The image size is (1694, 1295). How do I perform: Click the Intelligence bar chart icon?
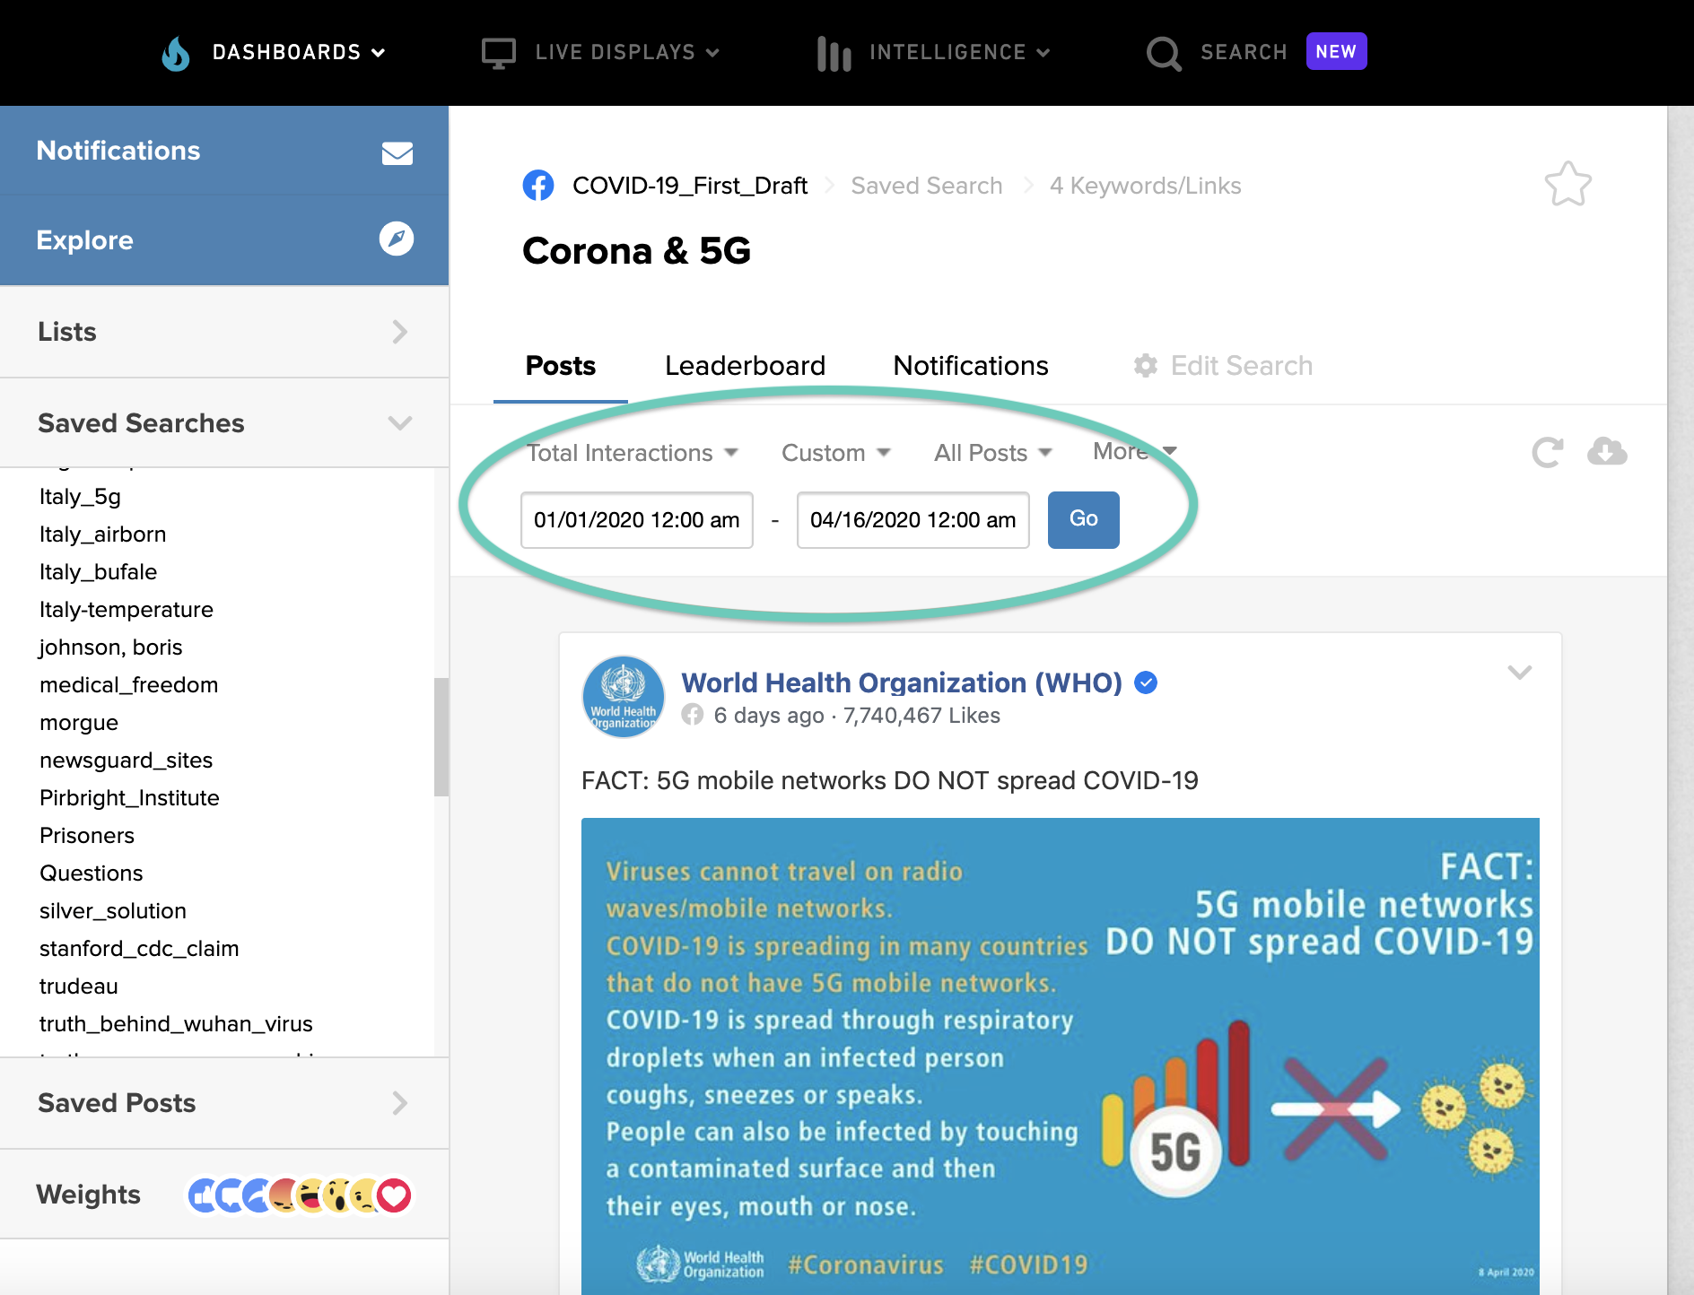834,53
